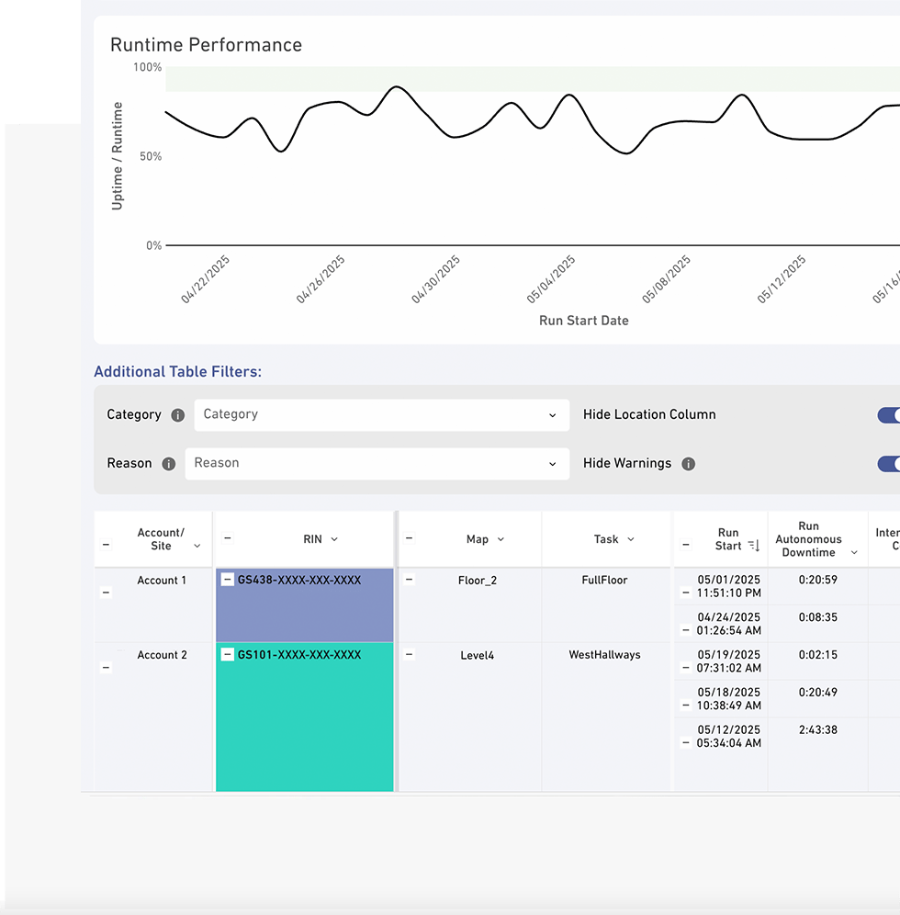The image size is (900, 915).
Task: Open the Account/Site column chevron menu
Action: pos(197,547)
